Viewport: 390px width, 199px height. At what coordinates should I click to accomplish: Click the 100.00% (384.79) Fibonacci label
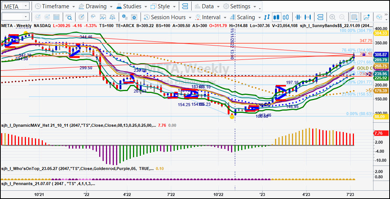pyautogui.click(x=356, y=30)
